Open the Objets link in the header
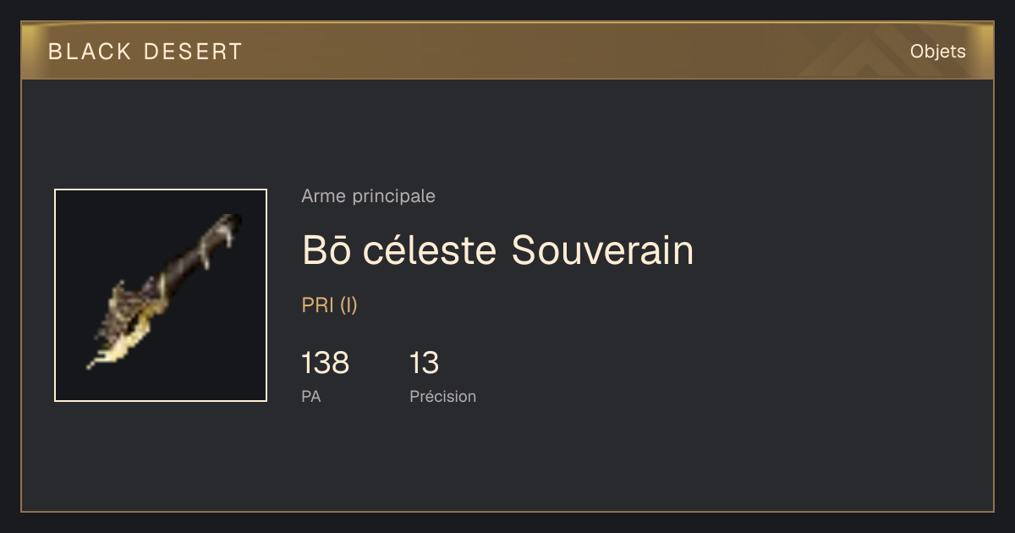This screenshot has width=1015, height=533. pos(938,52)
